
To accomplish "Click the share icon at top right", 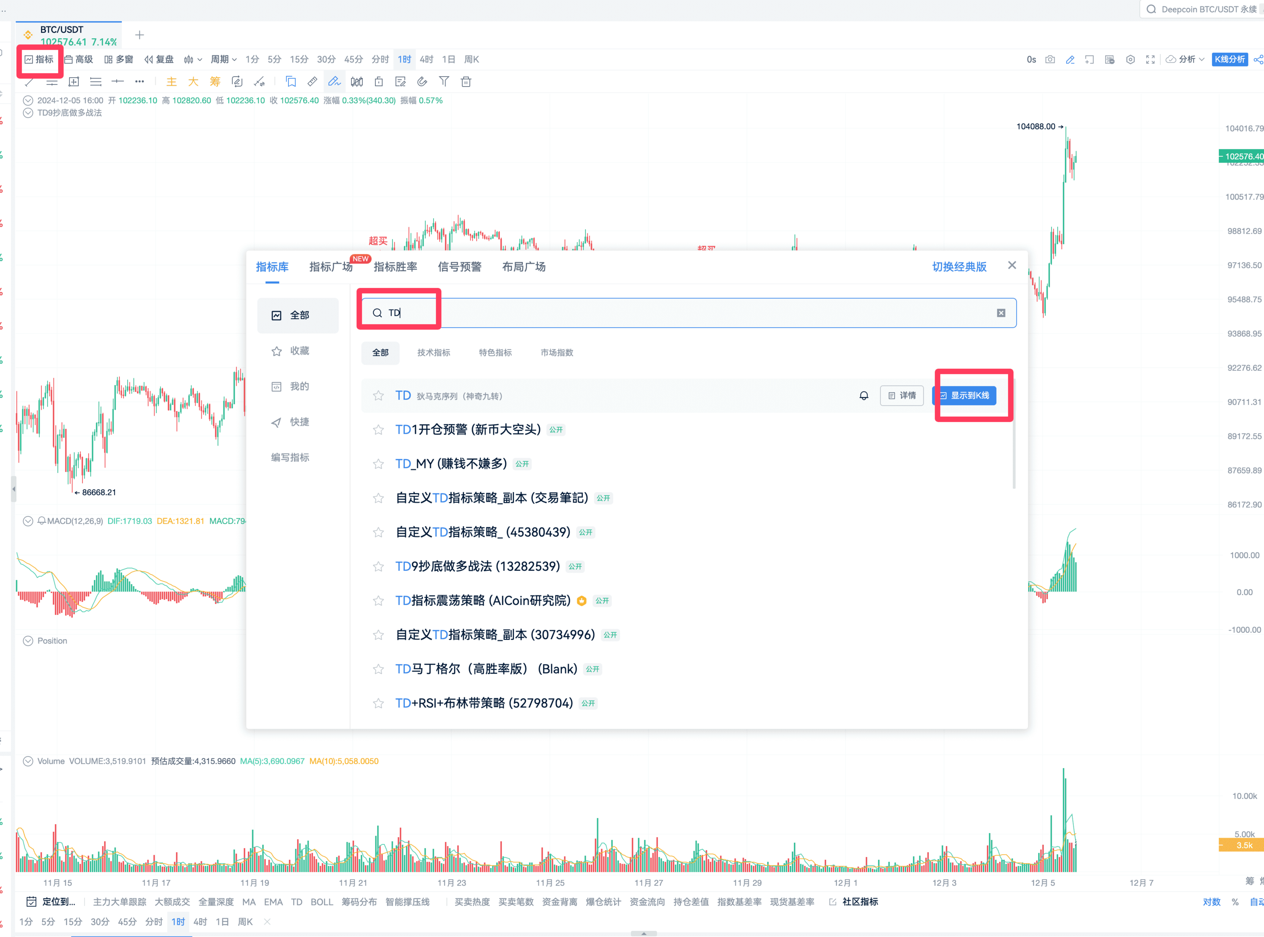I will [1258, 60].
